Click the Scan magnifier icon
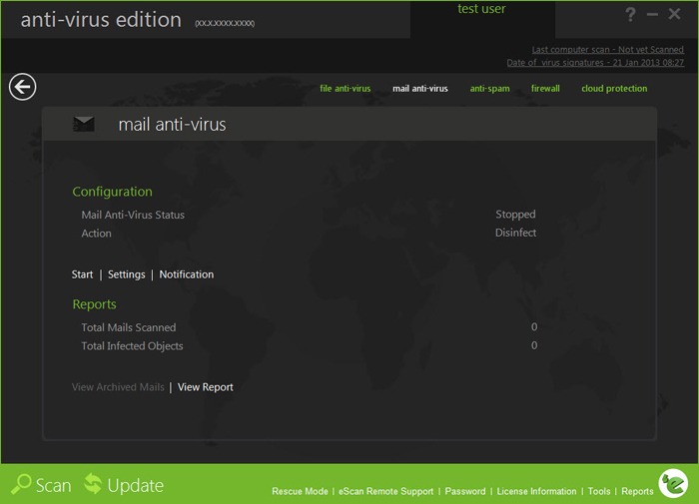This screenshot has height=504, width=699. pyautogui.click(x=21, y=484)
